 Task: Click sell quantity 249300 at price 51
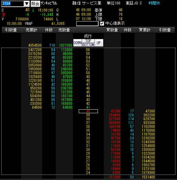(67, 69)
